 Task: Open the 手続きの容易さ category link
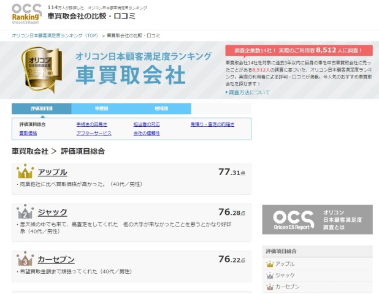click(90, 124)
